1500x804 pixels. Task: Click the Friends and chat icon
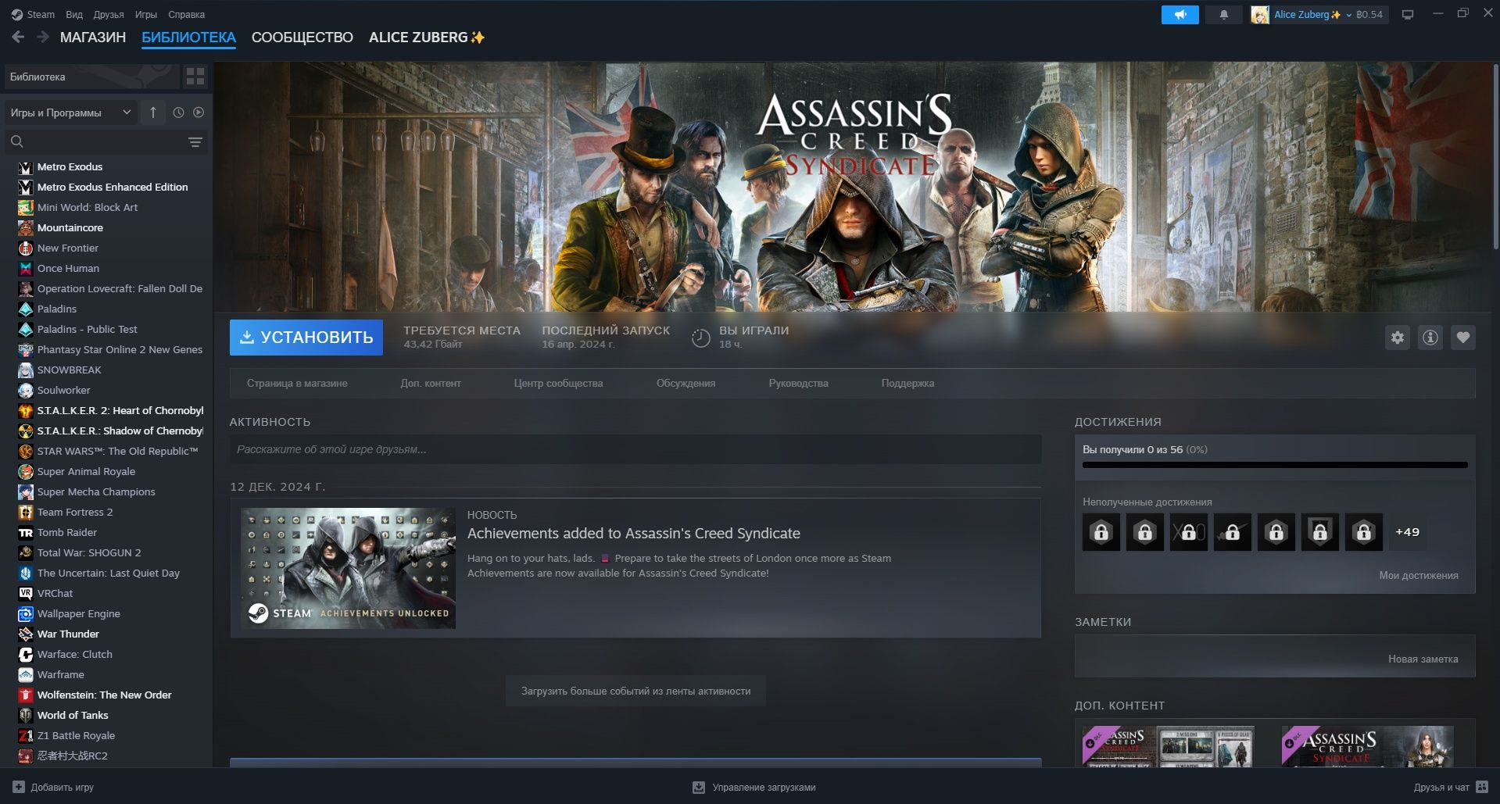(x=1482, y=787)
